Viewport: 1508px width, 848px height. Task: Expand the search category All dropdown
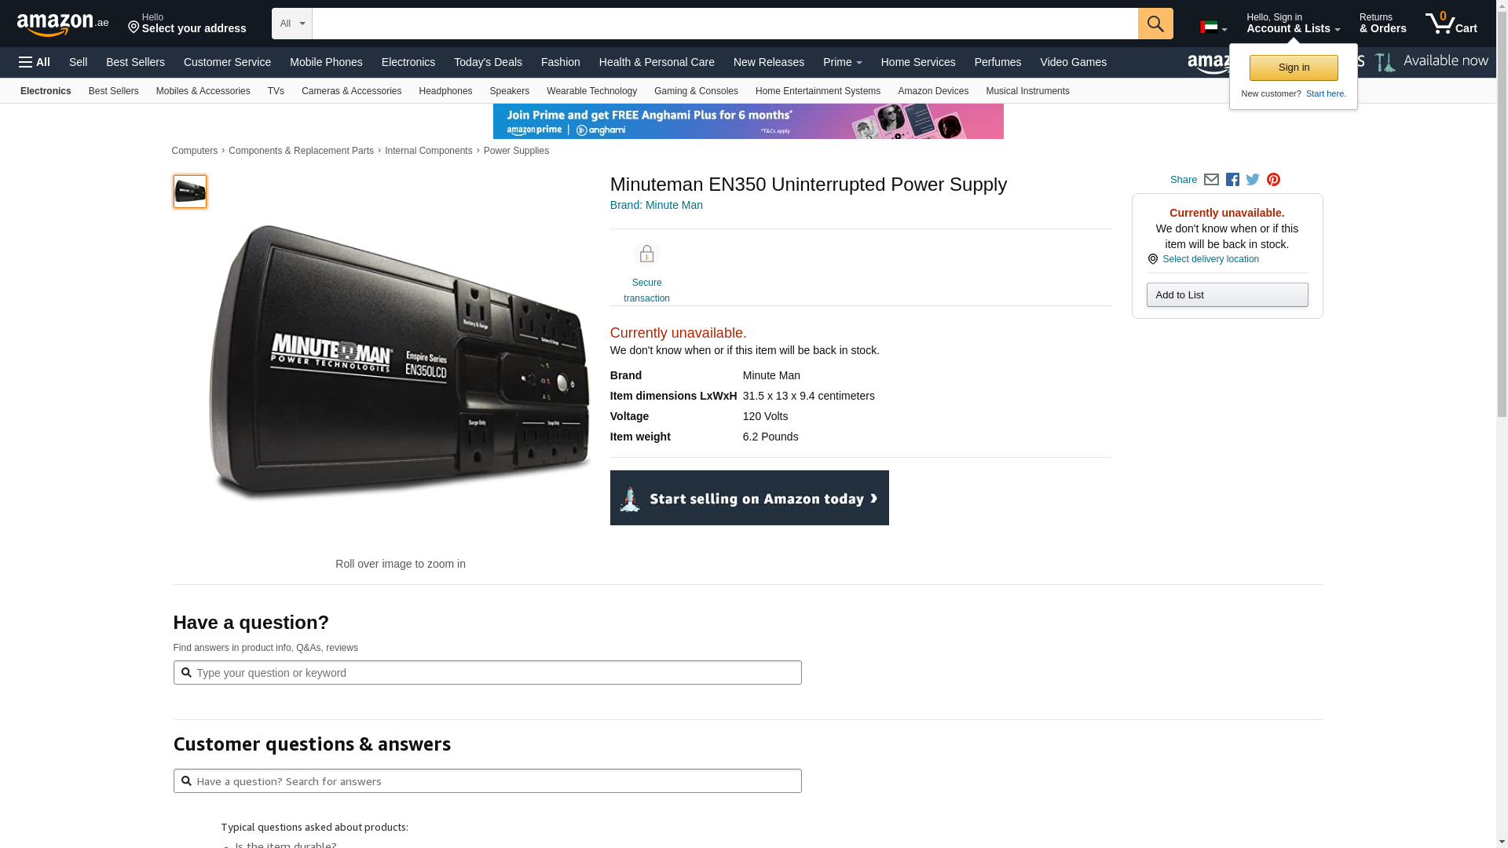coord(291,24)
